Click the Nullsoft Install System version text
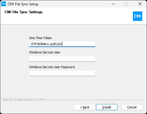 coord(24,100)
